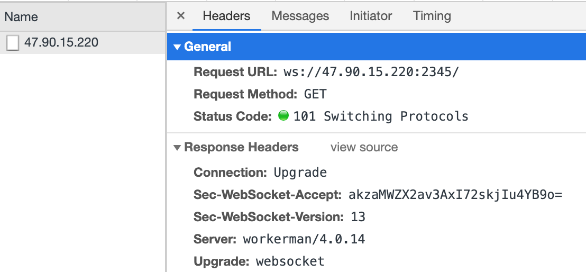Click the Sec-WebSocket-Accept header value

[x=455, y=195]
